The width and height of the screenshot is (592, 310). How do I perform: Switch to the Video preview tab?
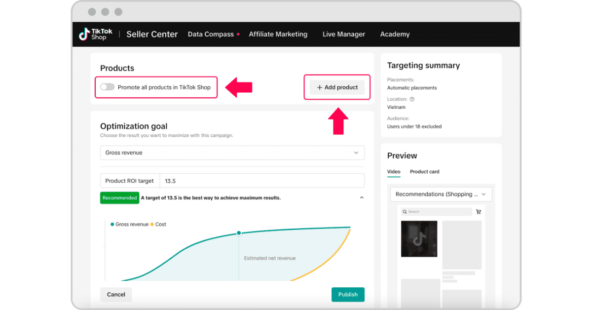pos(394,172)
